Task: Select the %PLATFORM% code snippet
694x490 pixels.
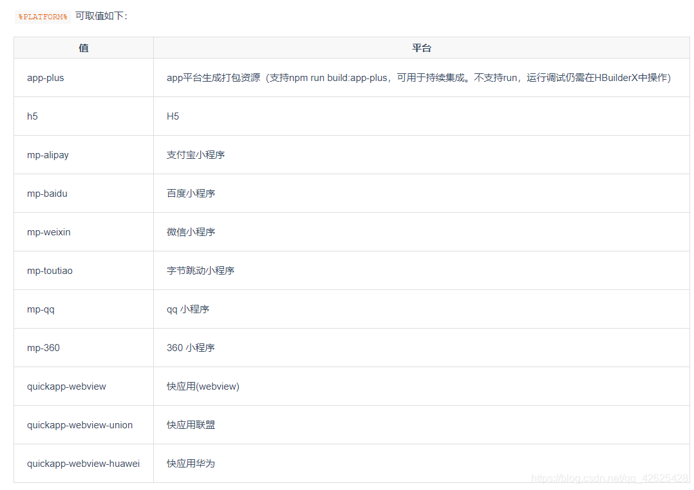Action: [41, 17]
